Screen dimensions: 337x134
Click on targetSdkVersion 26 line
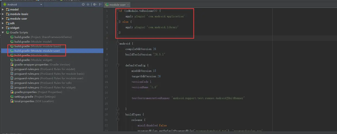[146, 76]
